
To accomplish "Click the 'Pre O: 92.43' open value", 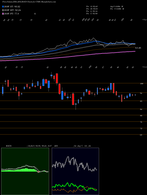I will (92, 6).
